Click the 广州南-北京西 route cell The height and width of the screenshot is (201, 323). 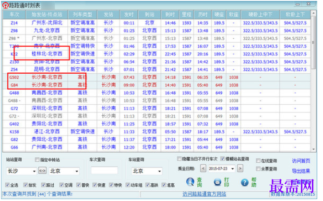(x=47, y=147)
